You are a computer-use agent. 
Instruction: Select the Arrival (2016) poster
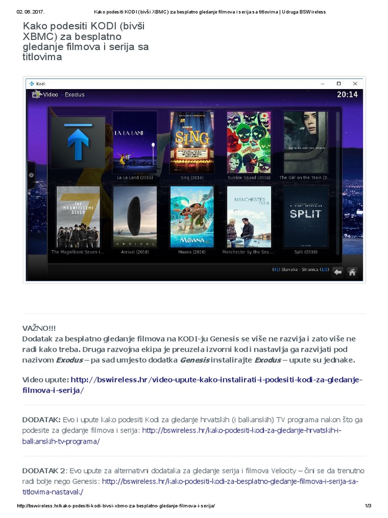(135, 217)
